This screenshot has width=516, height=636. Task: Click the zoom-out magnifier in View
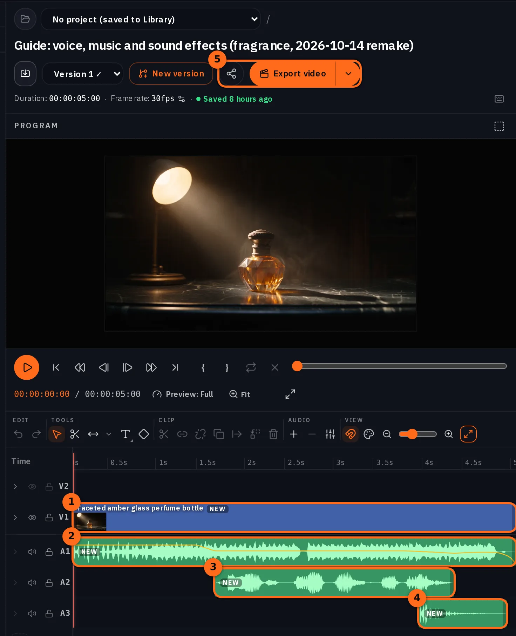point(387,434)
